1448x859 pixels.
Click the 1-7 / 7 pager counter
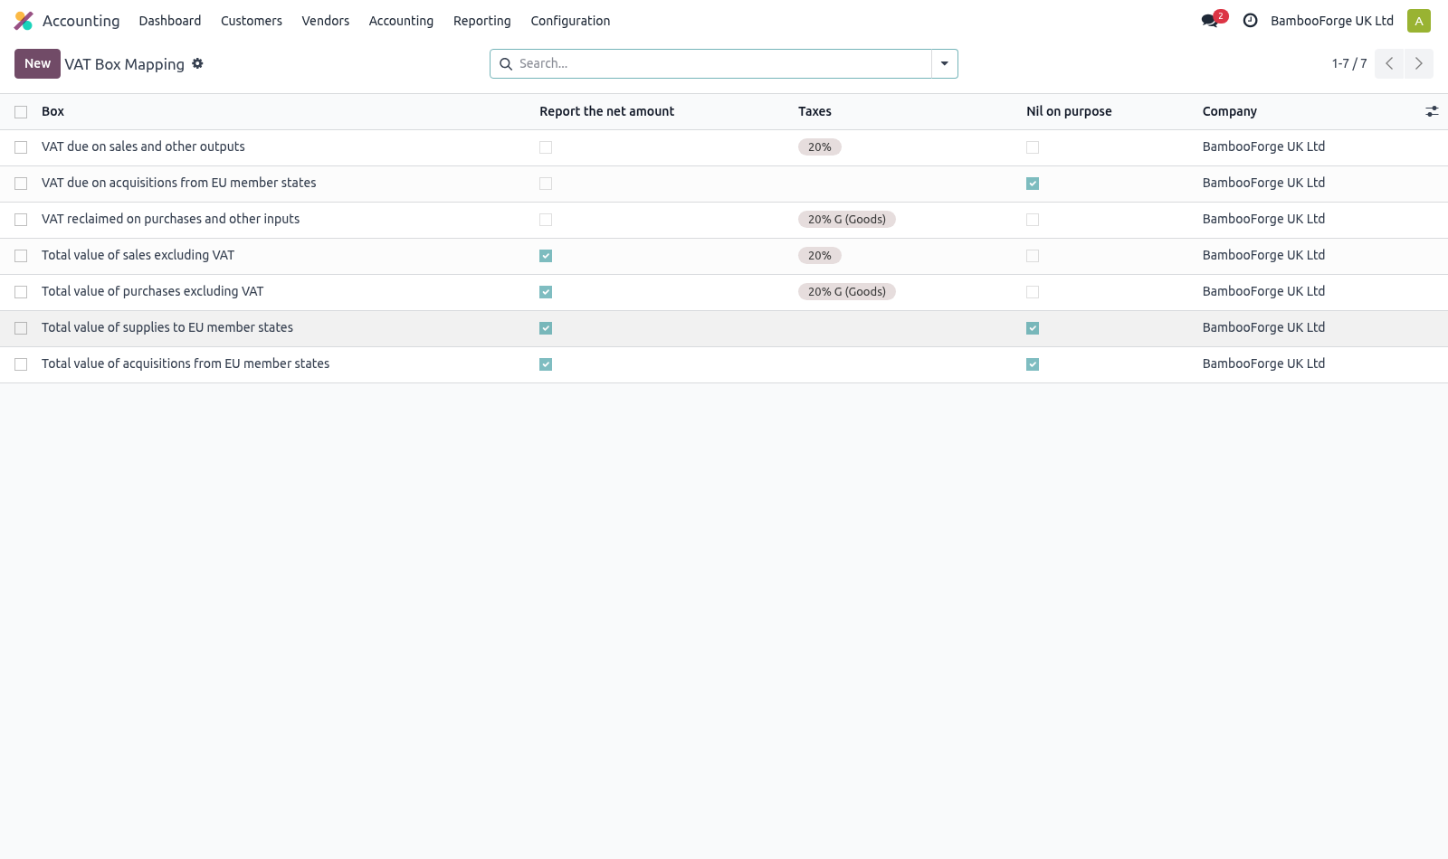1349,63
